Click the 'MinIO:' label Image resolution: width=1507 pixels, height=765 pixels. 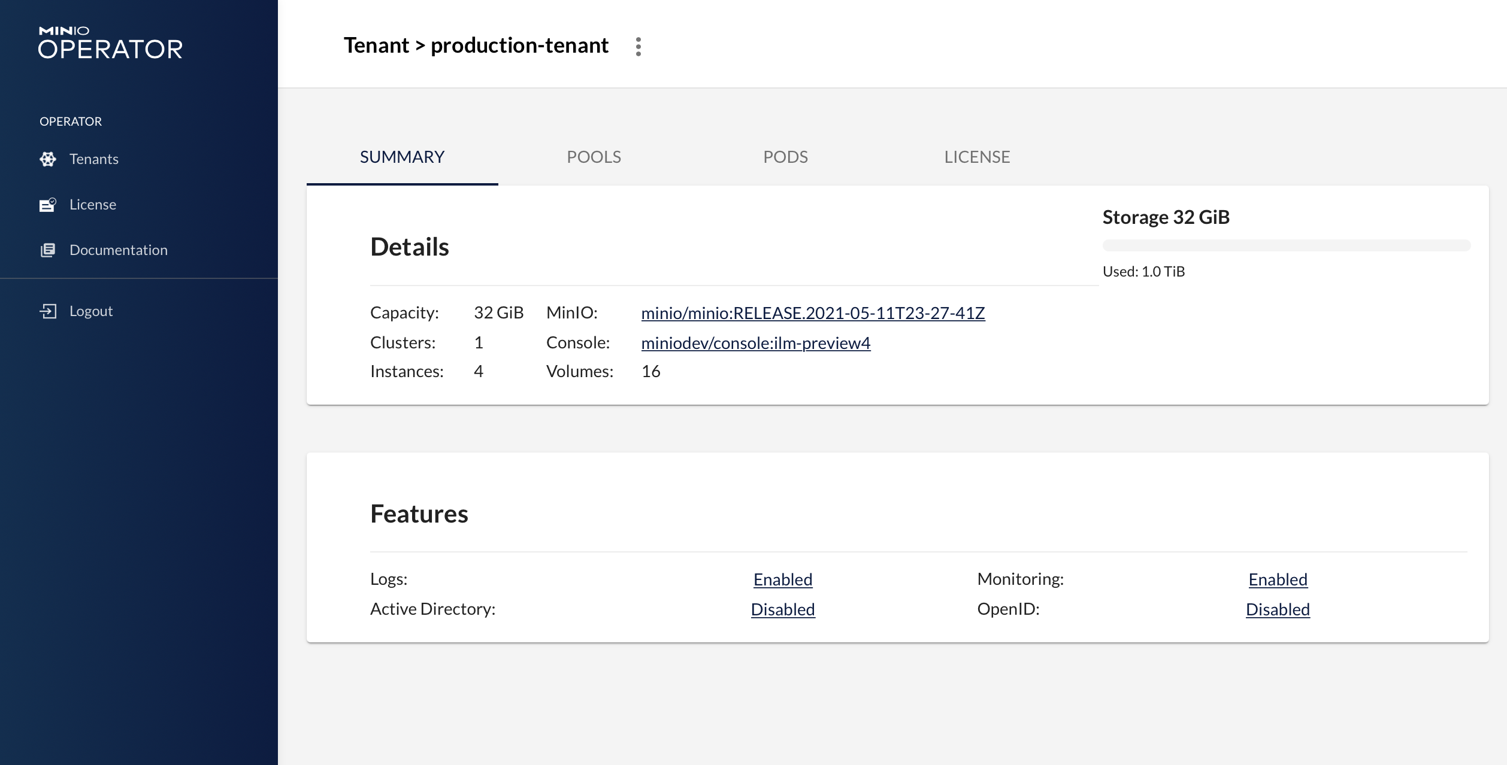click(x=572, y=312)
